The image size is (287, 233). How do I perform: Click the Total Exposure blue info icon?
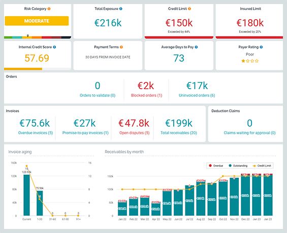pyautogui.click(x=121, y=9)
